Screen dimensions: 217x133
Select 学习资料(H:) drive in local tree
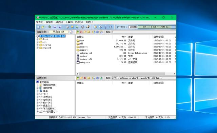click(x=50, y=109)
